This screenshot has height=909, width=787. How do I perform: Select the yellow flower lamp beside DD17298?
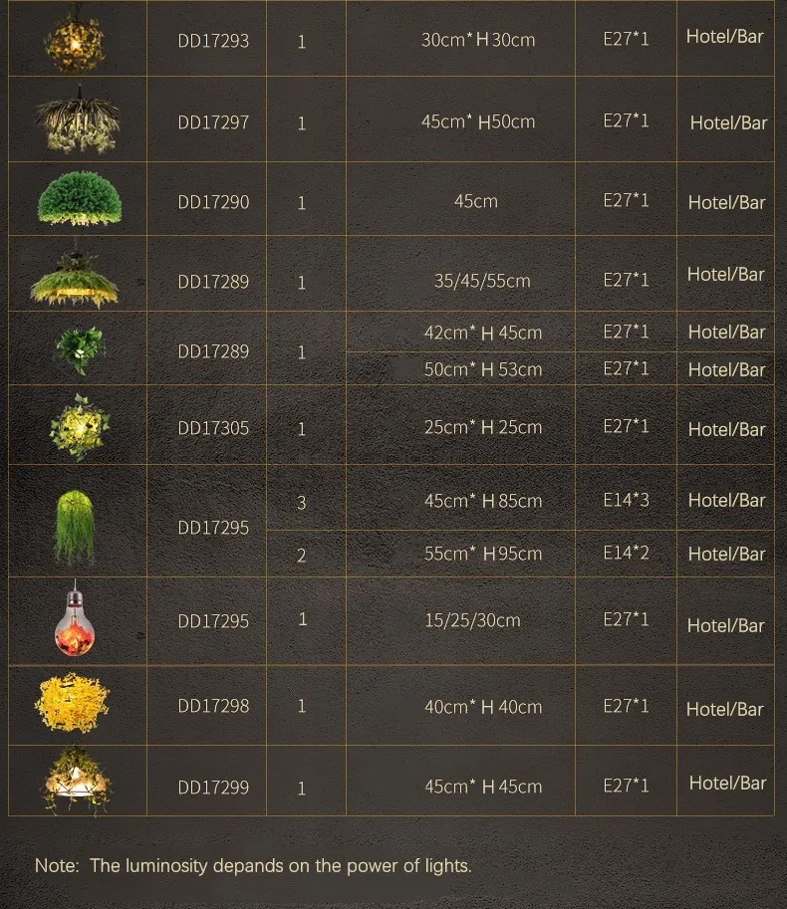point(74,705)
